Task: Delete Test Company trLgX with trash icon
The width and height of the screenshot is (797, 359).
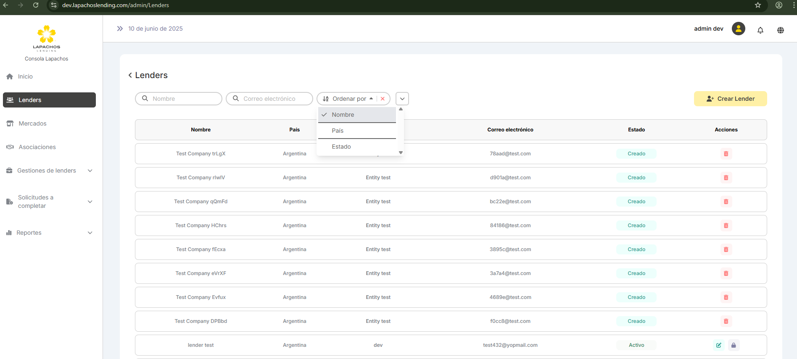Action: tap(726, 154)
